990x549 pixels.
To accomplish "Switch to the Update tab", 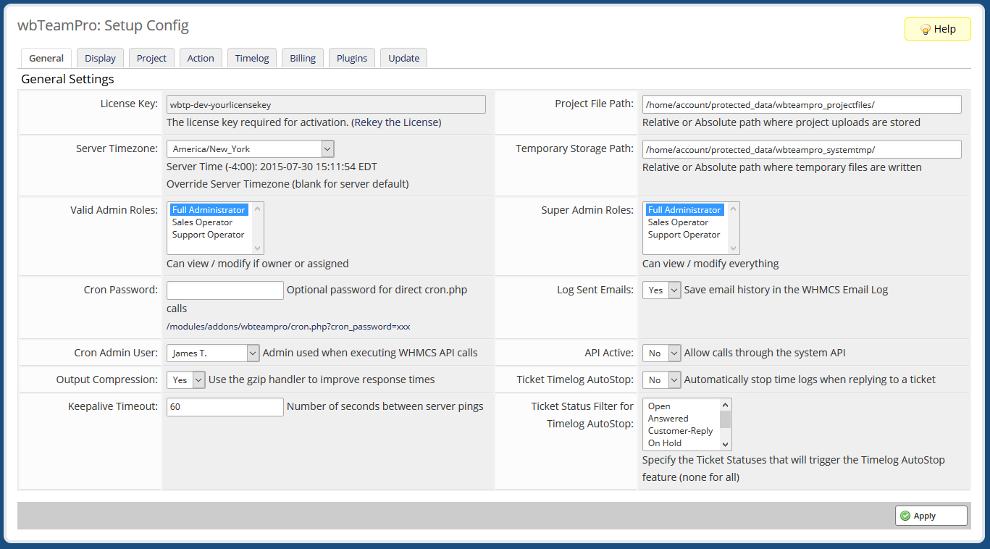I will click(x=403, y=58).
